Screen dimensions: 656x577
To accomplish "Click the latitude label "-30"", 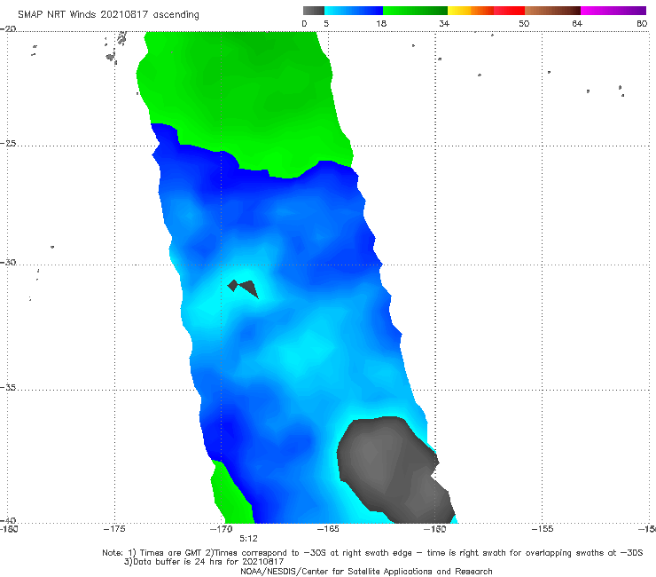I will [x=8, y=262].
